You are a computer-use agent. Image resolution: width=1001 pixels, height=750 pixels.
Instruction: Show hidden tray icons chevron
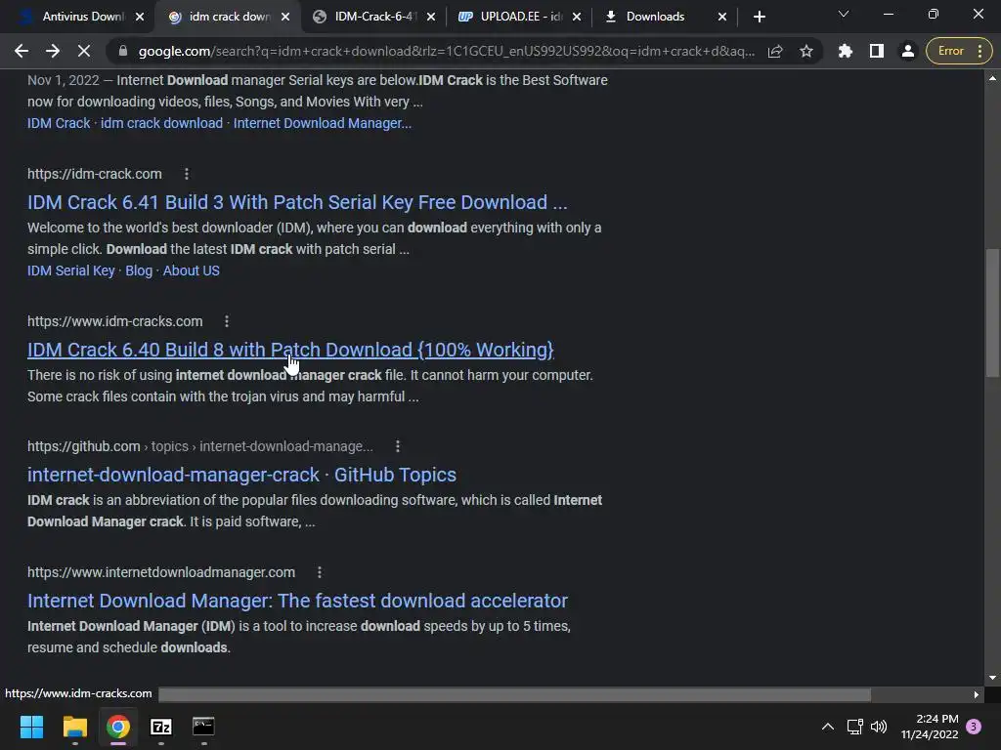pyautogui.click(x=827, y=727)
